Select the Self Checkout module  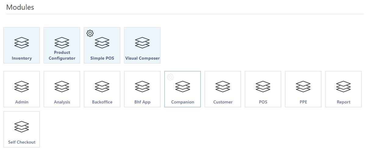(22, 129)
